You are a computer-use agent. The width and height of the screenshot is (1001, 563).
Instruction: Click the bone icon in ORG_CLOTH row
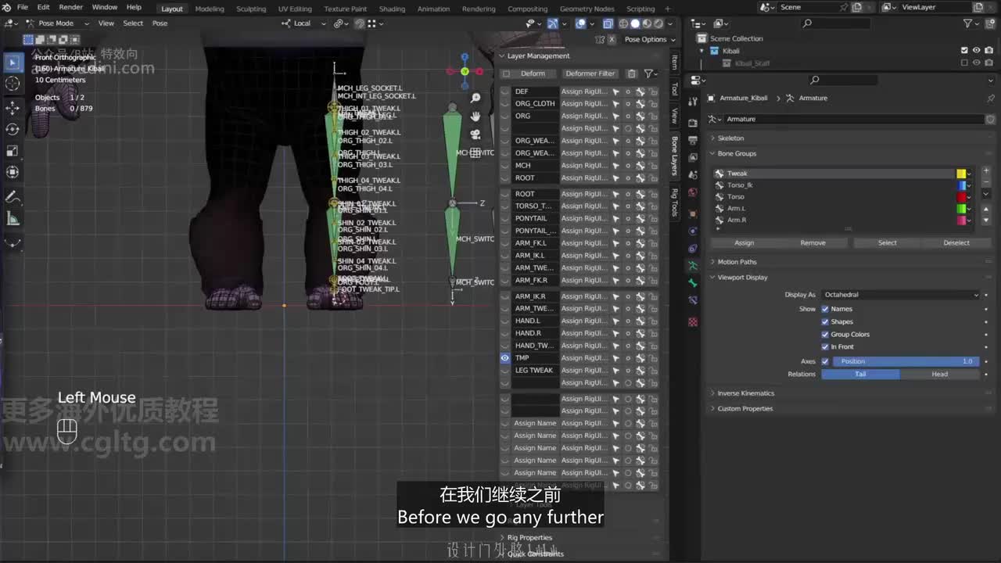point(640,103)
